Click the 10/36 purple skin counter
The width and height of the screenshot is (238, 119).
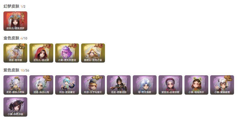pos(25,70)
